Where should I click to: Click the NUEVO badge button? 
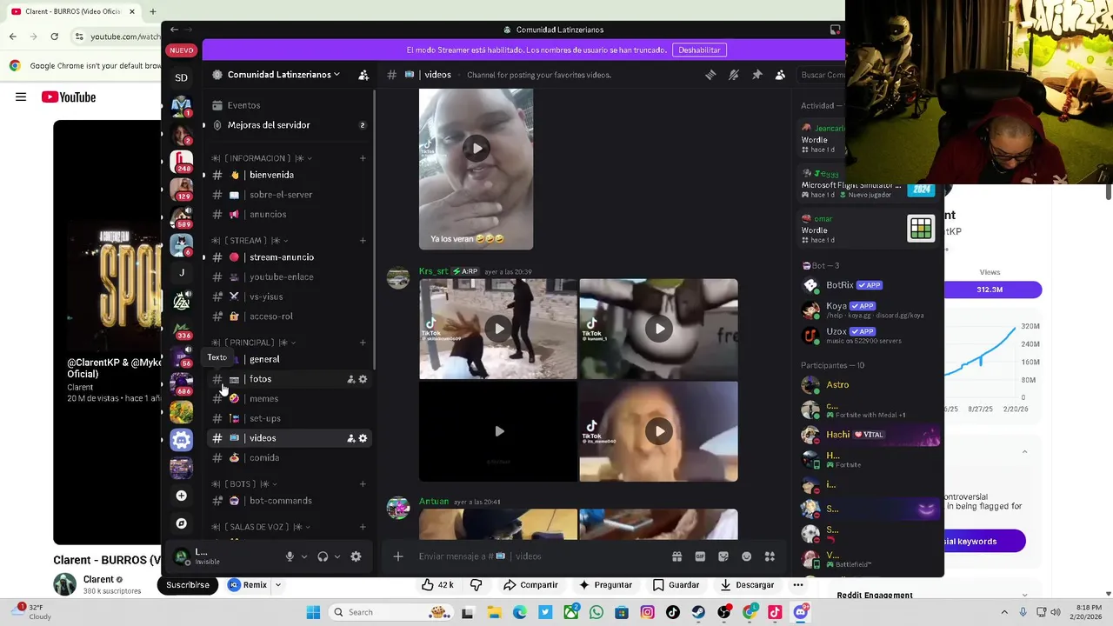(181, 50)
